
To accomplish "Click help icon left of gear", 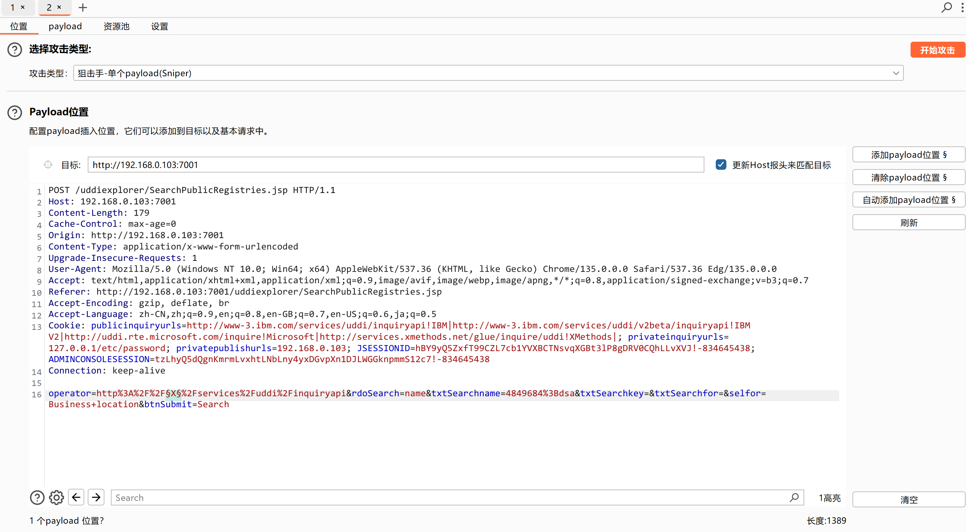I will pos(37,497).
